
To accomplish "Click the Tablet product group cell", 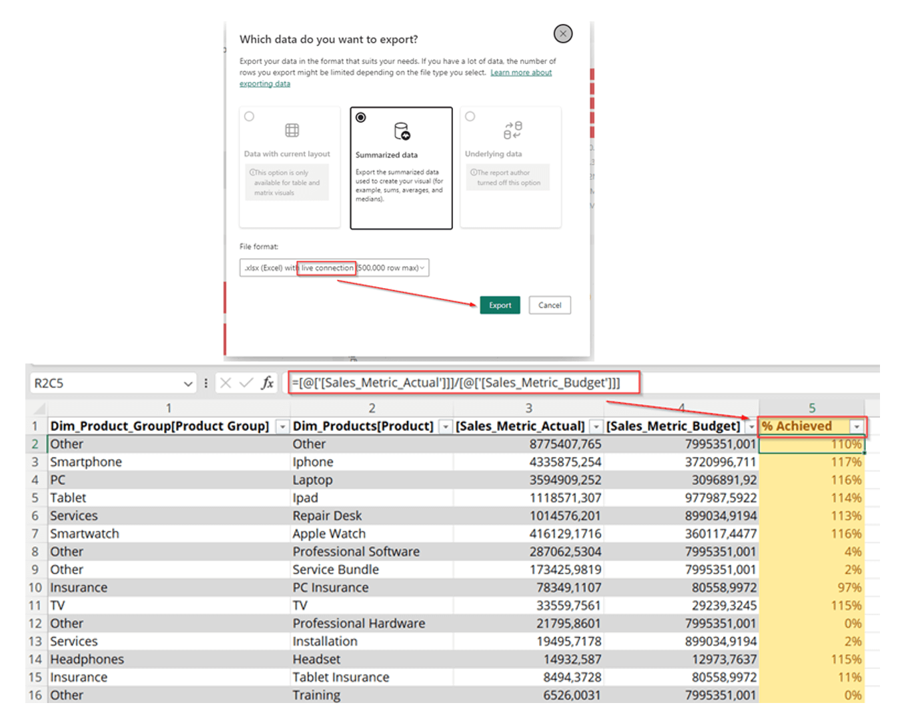I will pyautogui.click(x=169, y=498).
